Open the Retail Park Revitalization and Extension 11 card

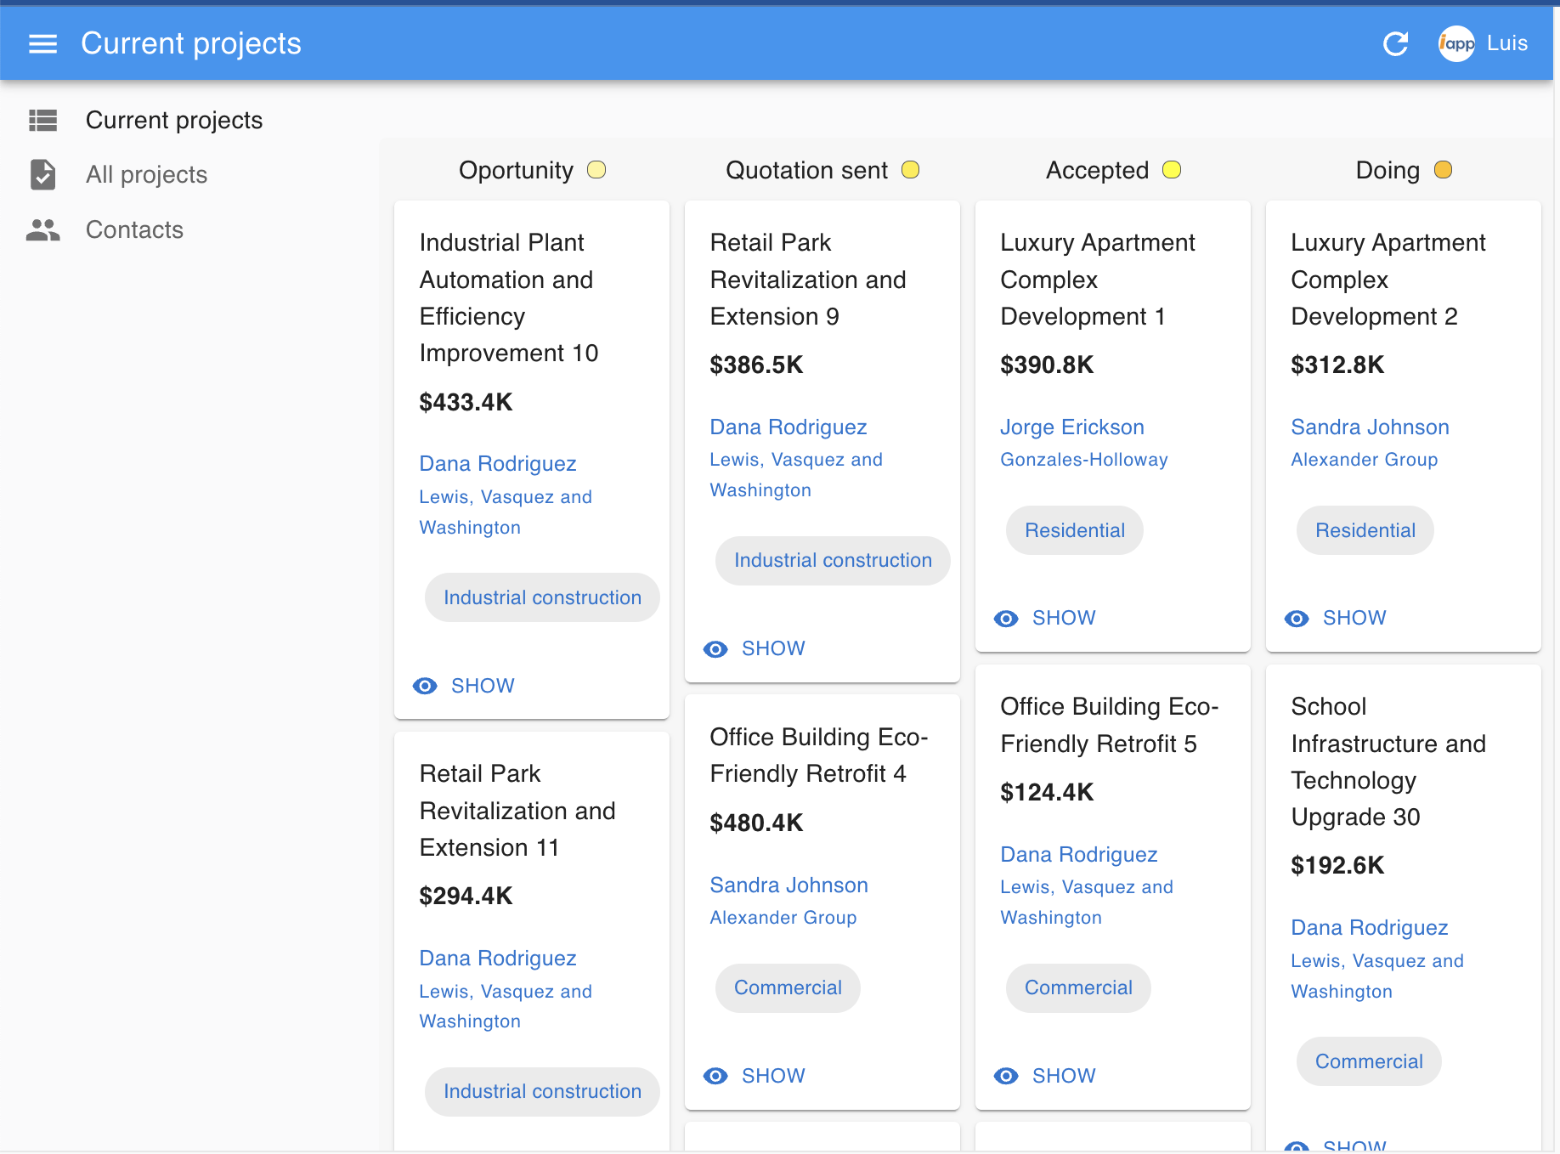pos(517,810)
